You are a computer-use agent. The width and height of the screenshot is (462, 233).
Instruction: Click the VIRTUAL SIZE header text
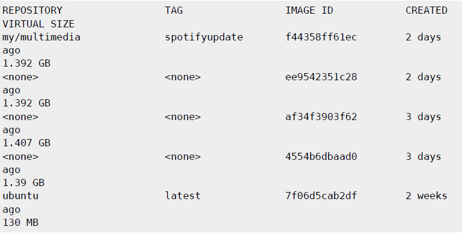point(38,24)
